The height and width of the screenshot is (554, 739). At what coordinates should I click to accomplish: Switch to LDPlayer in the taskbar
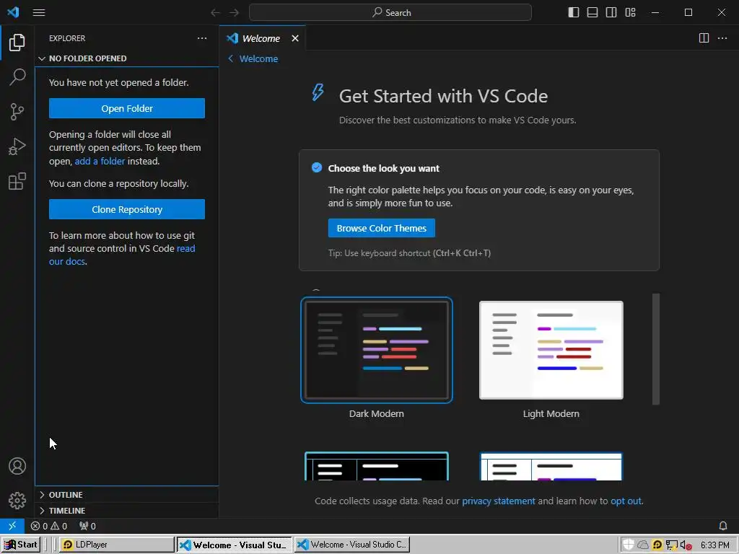(117, 545)
